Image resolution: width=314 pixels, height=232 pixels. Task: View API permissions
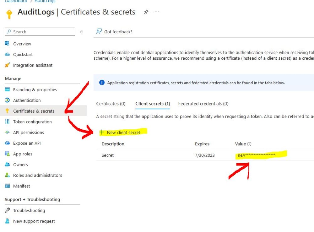29,132
